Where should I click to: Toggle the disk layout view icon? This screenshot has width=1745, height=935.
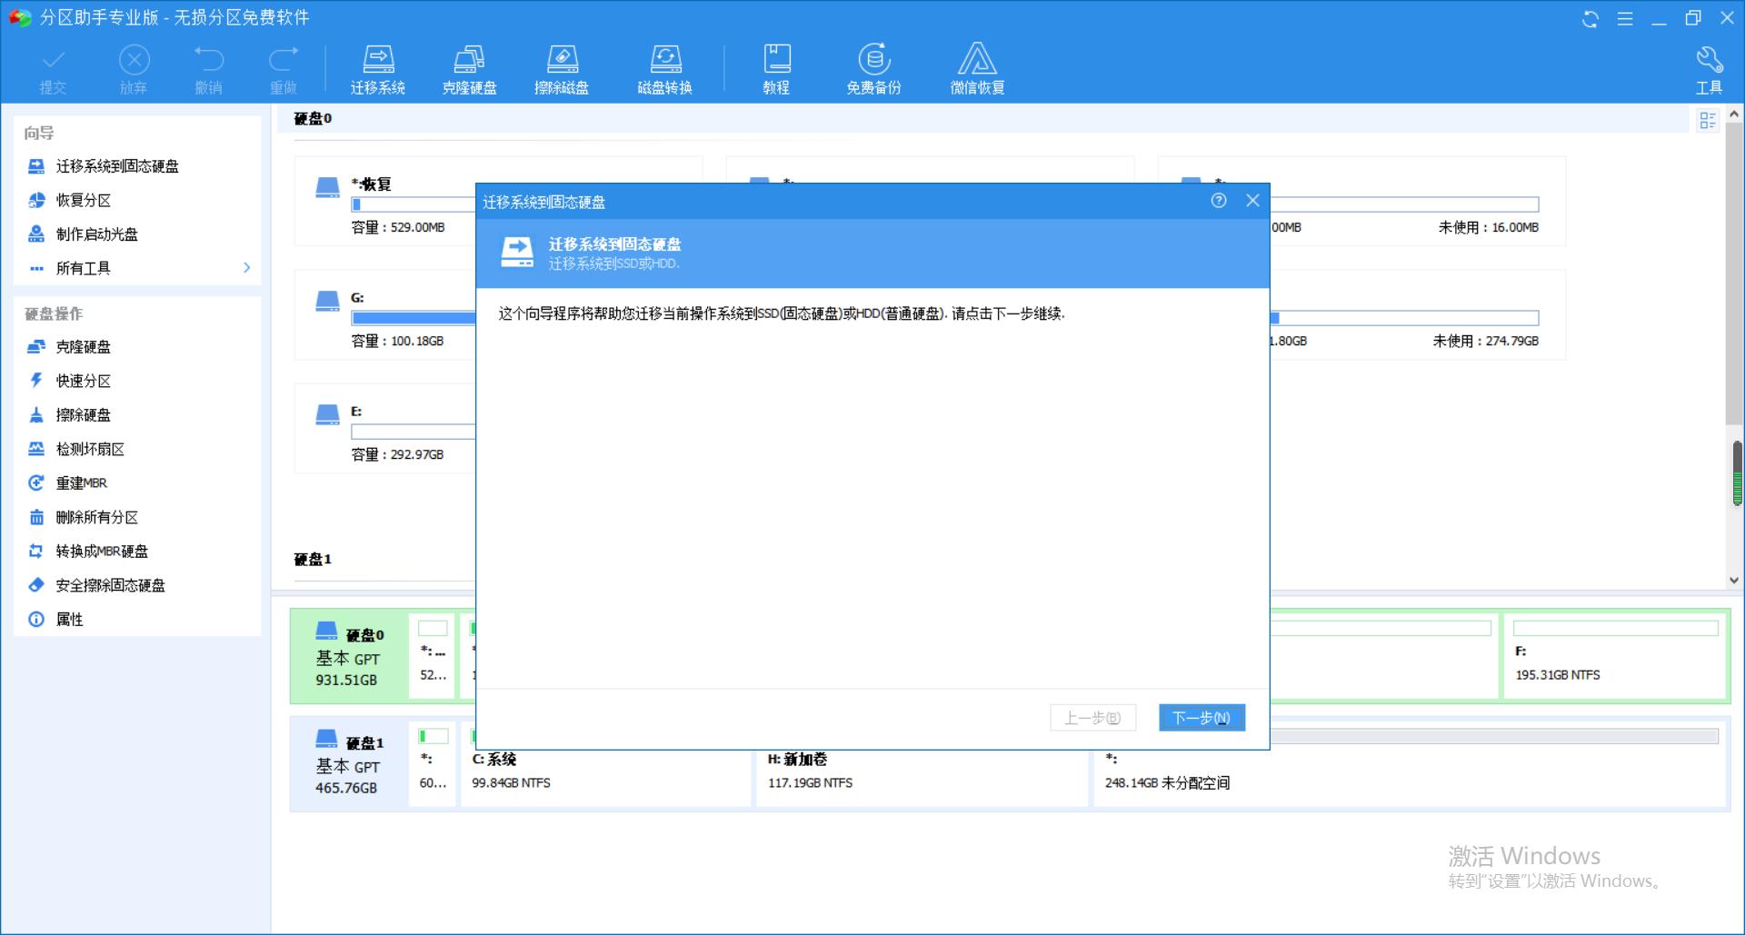click(1709, 120)
